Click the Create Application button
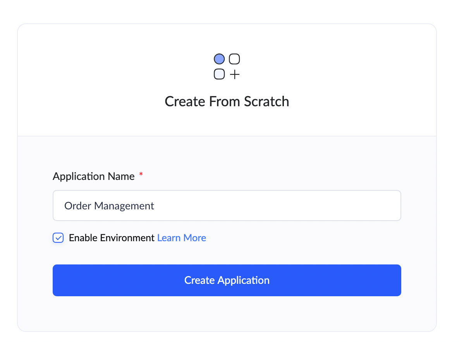Screen dimensions: 464x342 pyautogui.click(x=227, y=280)
